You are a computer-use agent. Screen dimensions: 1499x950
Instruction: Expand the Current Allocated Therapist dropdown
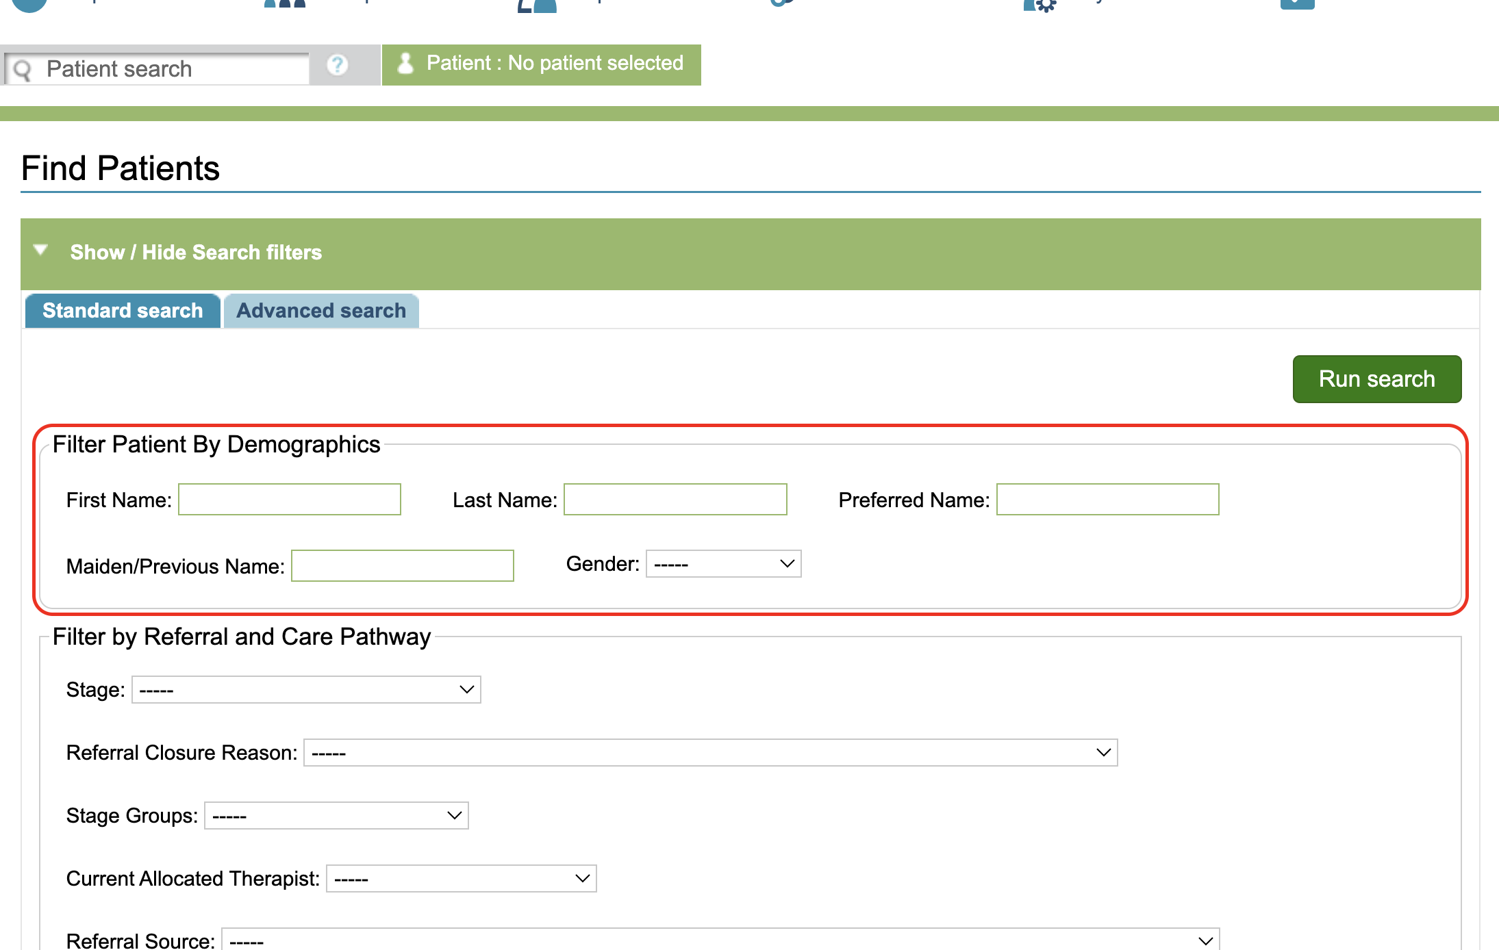461,879
